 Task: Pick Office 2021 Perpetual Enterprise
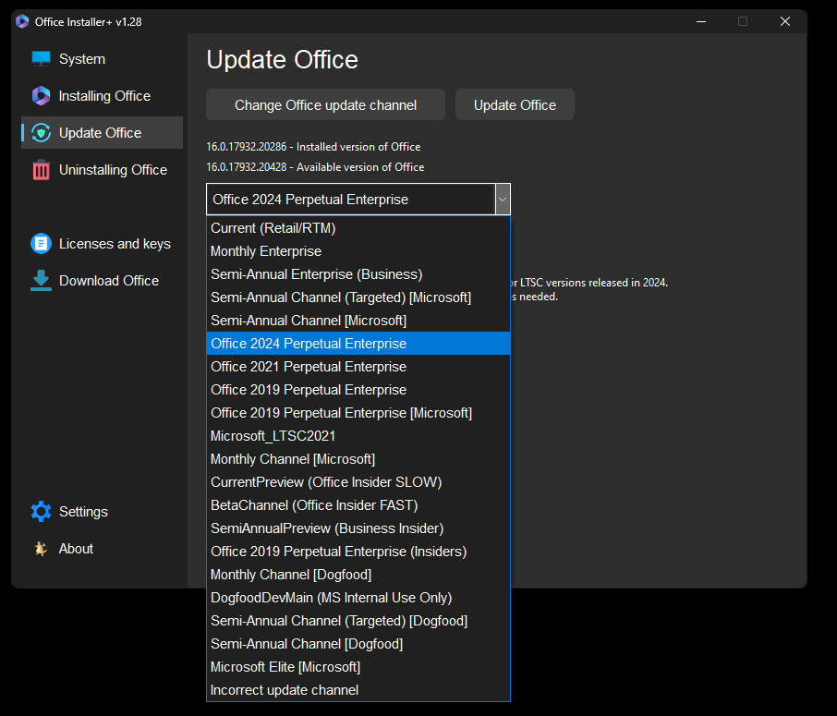tap(358, 366)
